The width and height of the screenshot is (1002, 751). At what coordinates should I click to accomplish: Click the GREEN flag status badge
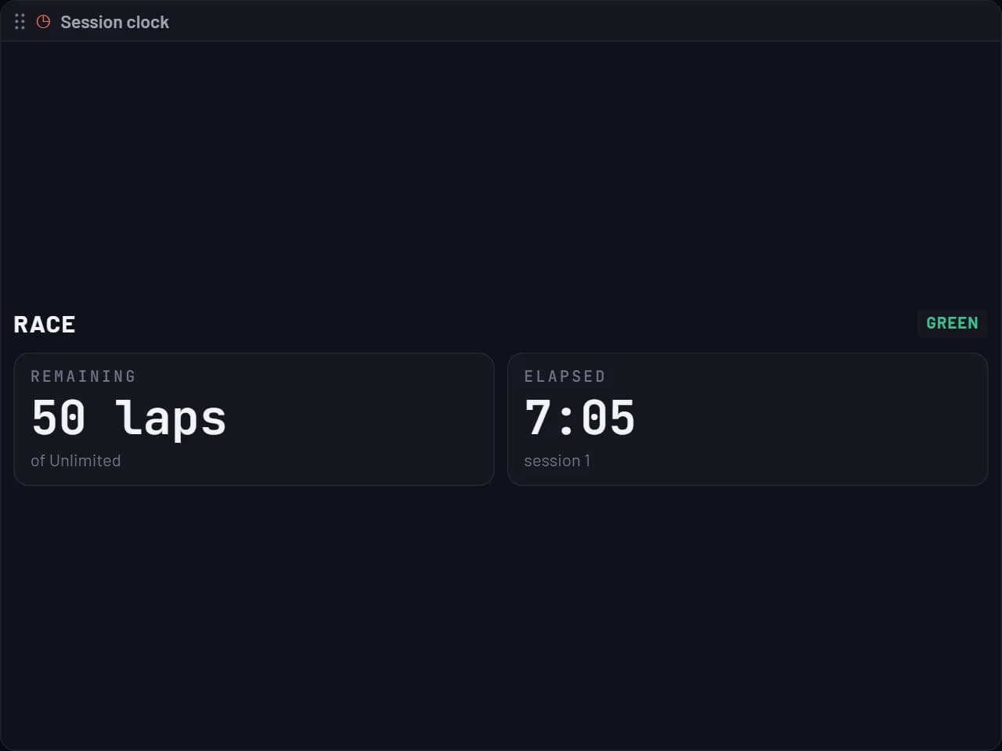tap(952, 323)
